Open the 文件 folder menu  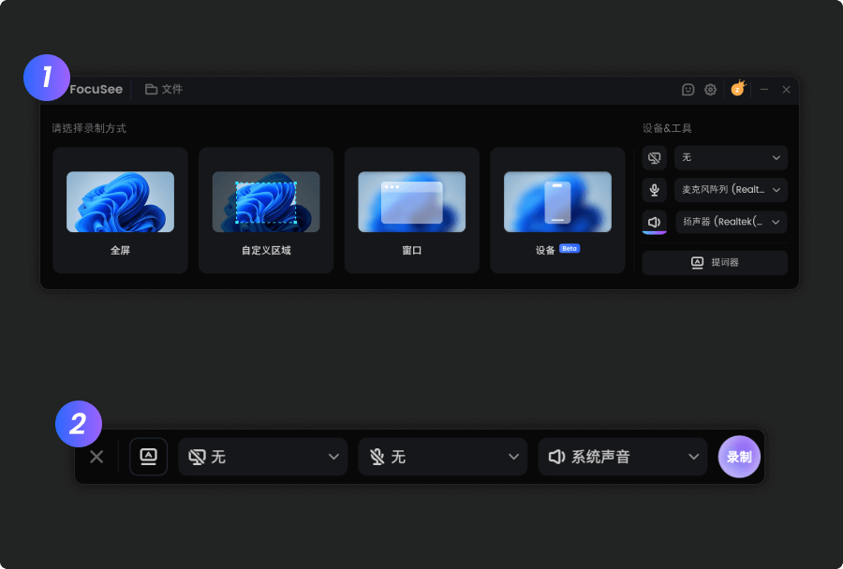tap(164, 89)
